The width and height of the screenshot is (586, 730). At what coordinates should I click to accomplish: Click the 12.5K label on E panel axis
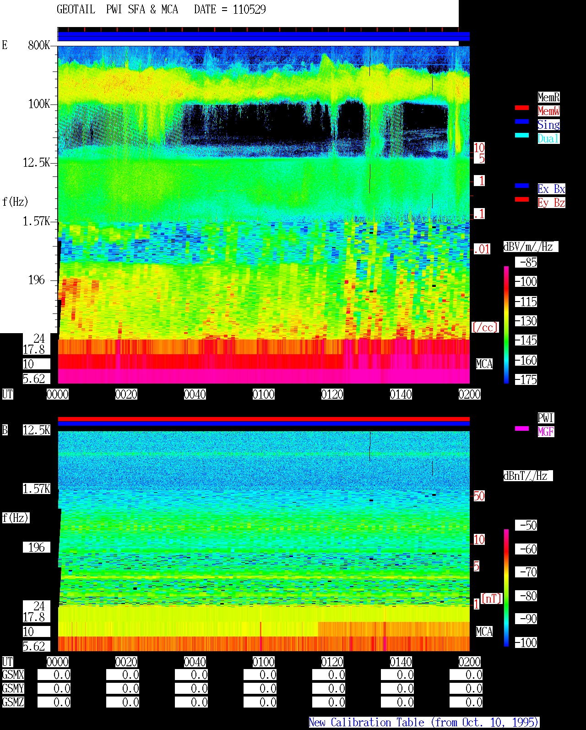point(36,162)
